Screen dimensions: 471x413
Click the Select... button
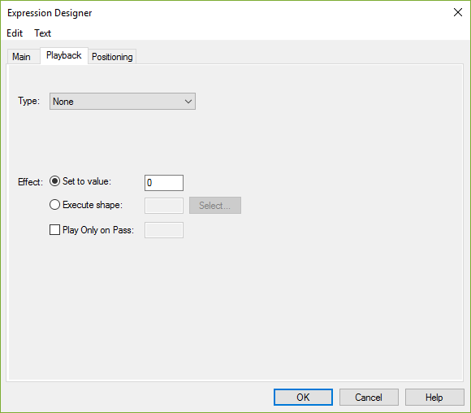215,206
